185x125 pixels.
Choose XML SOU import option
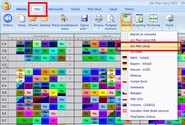pyautogui.click(x=149, y=99)
